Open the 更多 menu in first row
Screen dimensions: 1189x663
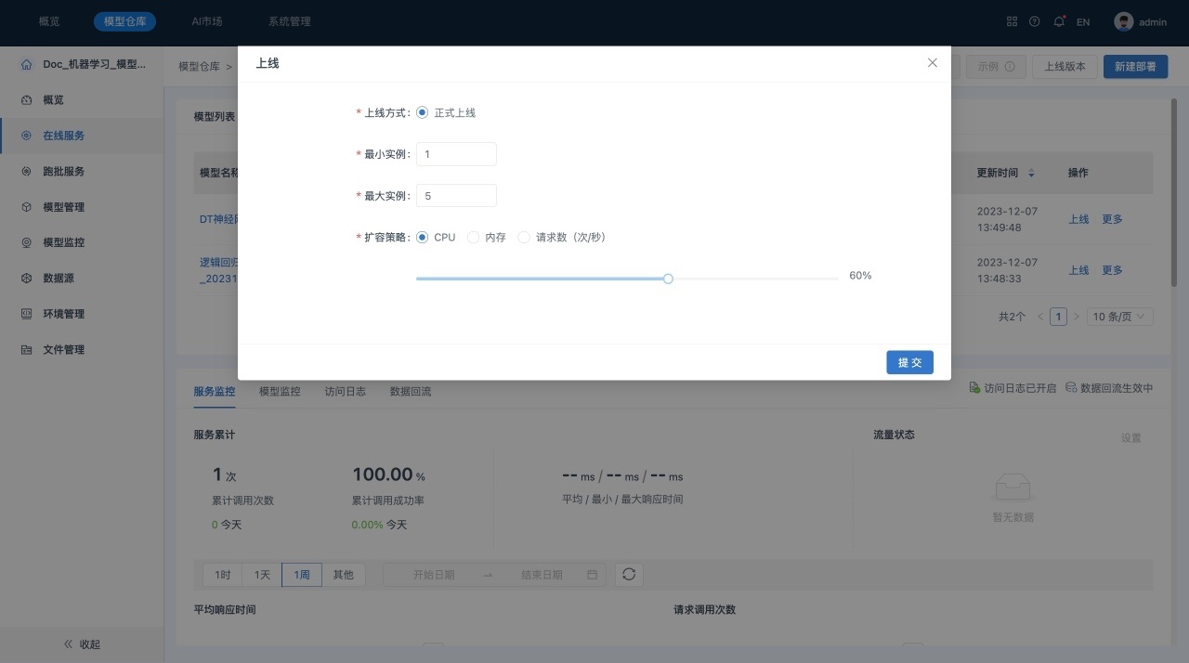pyautogui.click(x=1112, y=219)
